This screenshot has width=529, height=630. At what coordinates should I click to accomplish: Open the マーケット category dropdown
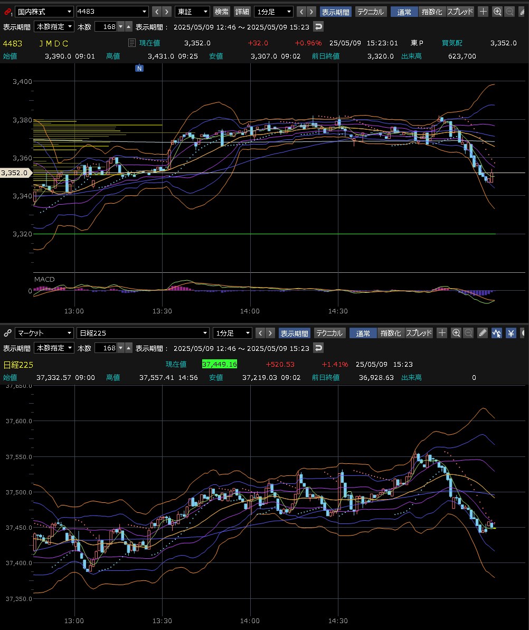coord(44,333)
